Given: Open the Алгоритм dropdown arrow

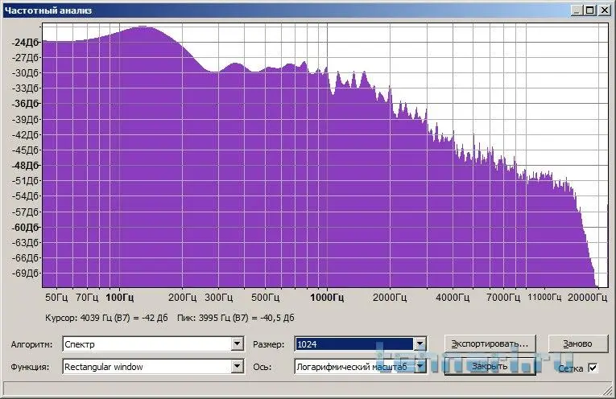Looking at the screenshot, I should (x=237, y=344).
